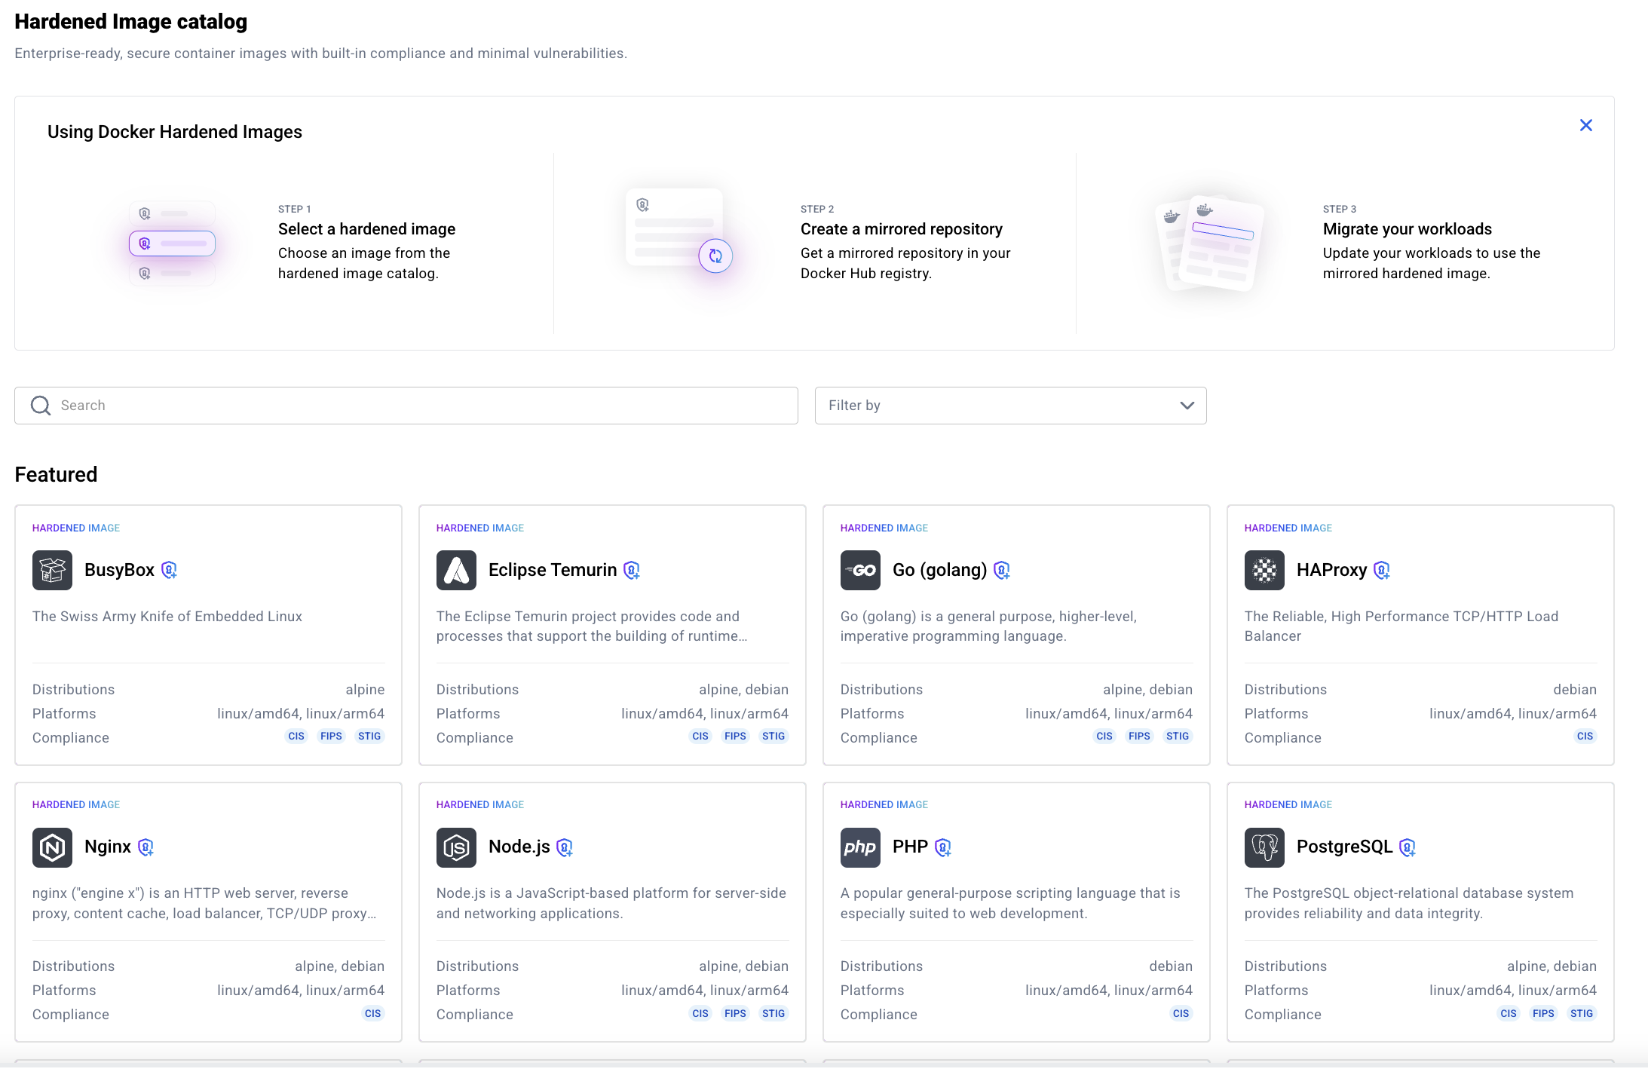Dismiss the Using Docker Hardened Images banner
Viewport: 1648px width, 1075px height.
click(1586, 125)
